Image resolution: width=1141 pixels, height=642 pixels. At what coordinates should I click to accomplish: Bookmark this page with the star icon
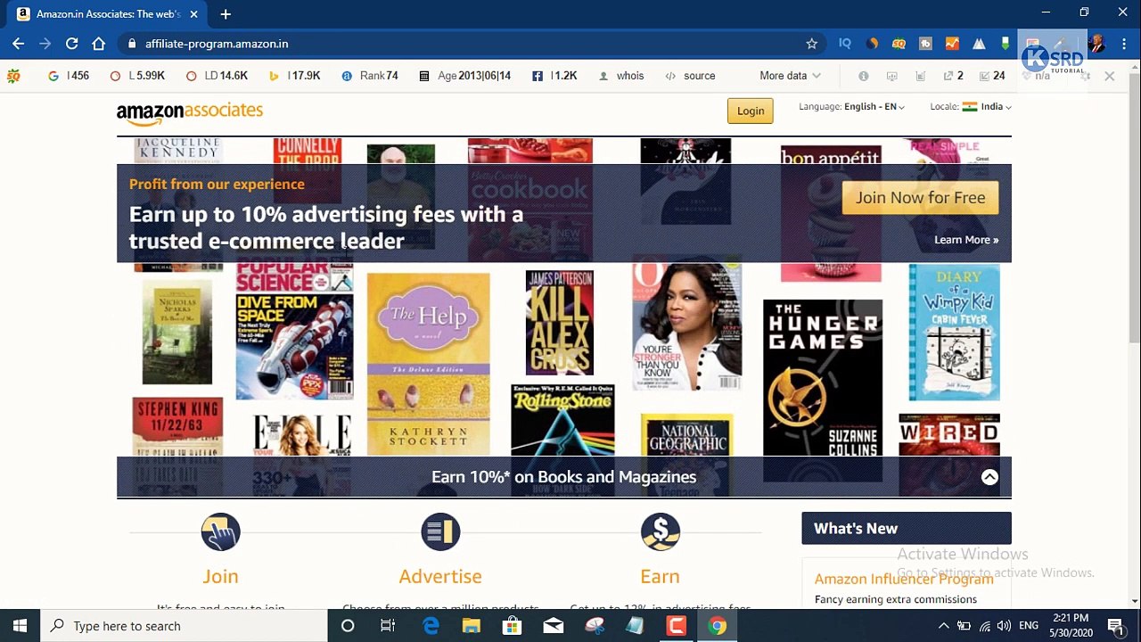click(811, 44)
